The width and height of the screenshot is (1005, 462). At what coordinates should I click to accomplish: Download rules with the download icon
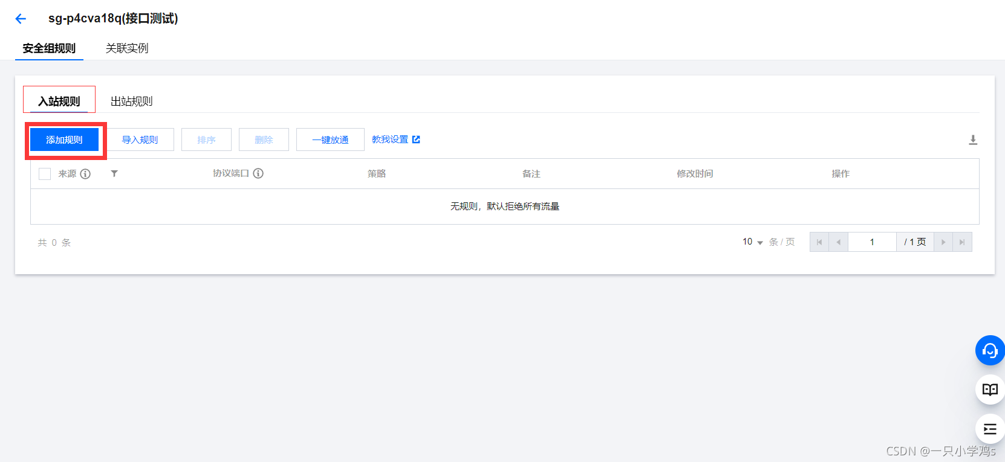click(x=973, y=140)
